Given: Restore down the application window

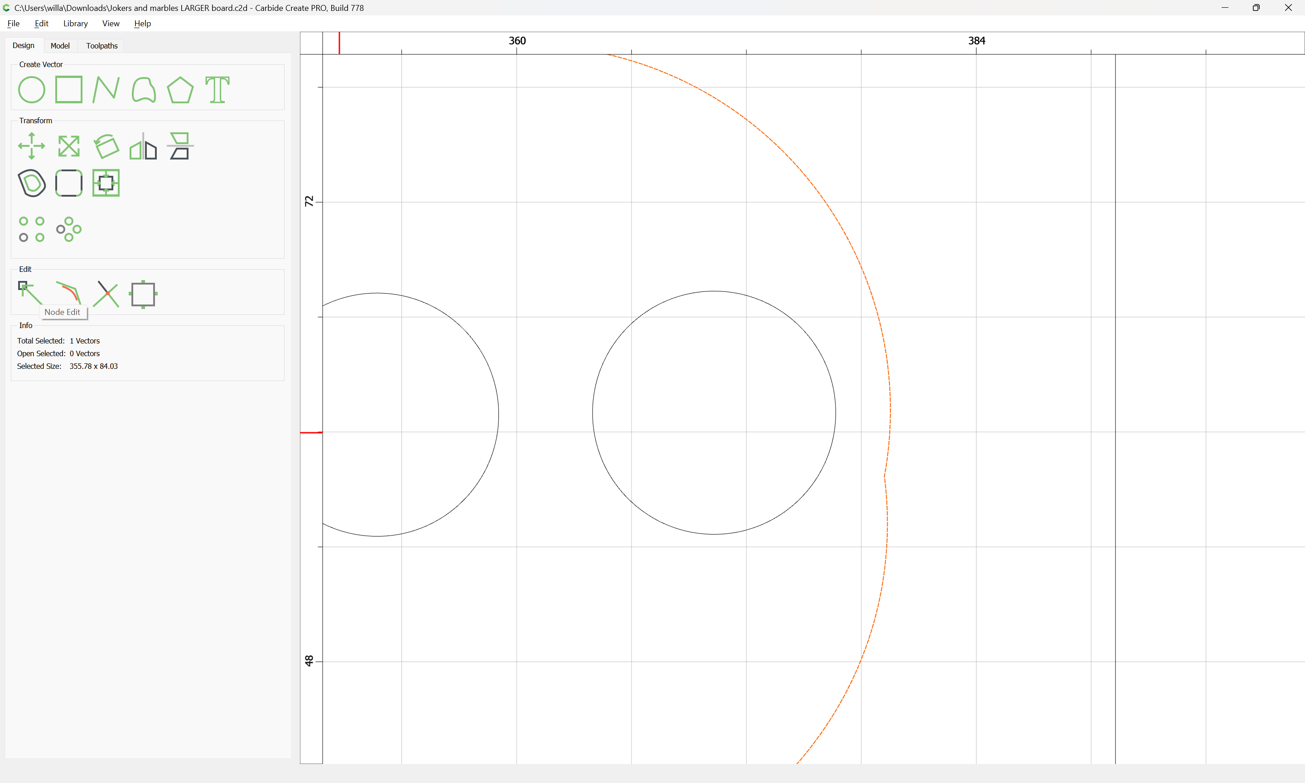Looking at the screenshot, I should (x=1256, y=7).
